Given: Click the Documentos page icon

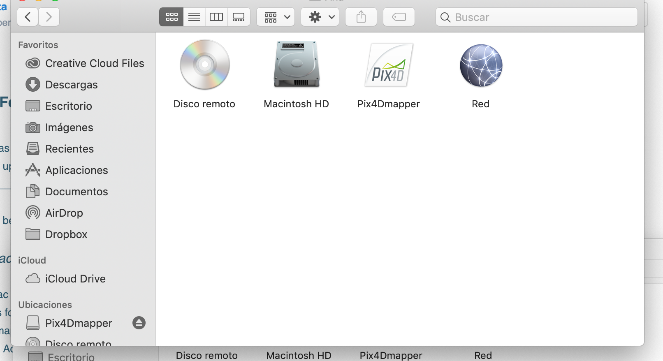Looking at the screenshot, I should pos(33,191).
